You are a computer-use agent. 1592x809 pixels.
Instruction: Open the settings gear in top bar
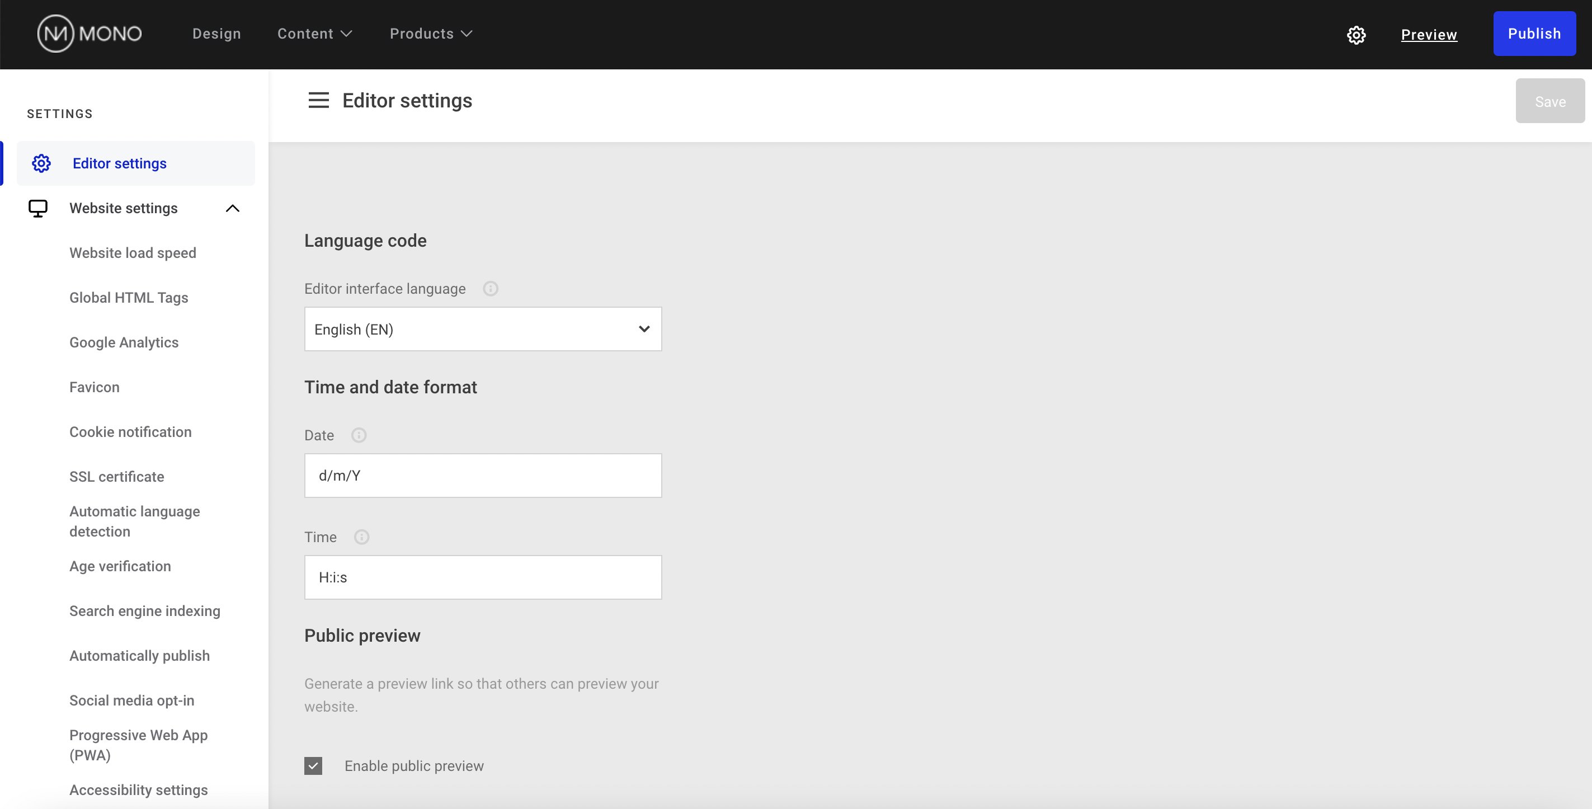(x=1356, y=35)
